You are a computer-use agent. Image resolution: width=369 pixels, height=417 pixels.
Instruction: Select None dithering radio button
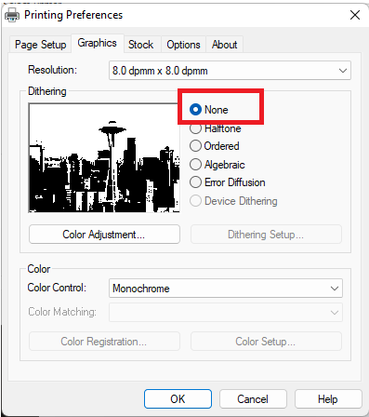tap(195, 109)
